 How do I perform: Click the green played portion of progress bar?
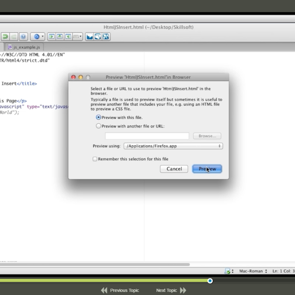(x=104, y=281)
